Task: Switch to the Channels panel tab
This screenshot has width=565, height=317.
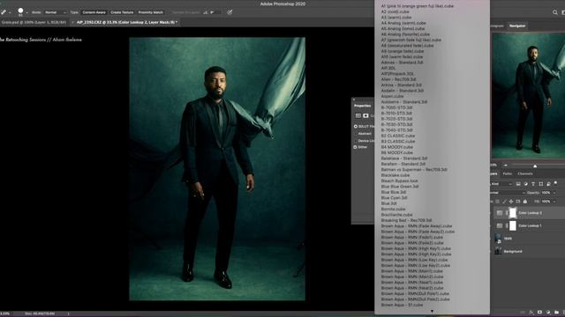Action: (525, 173)
